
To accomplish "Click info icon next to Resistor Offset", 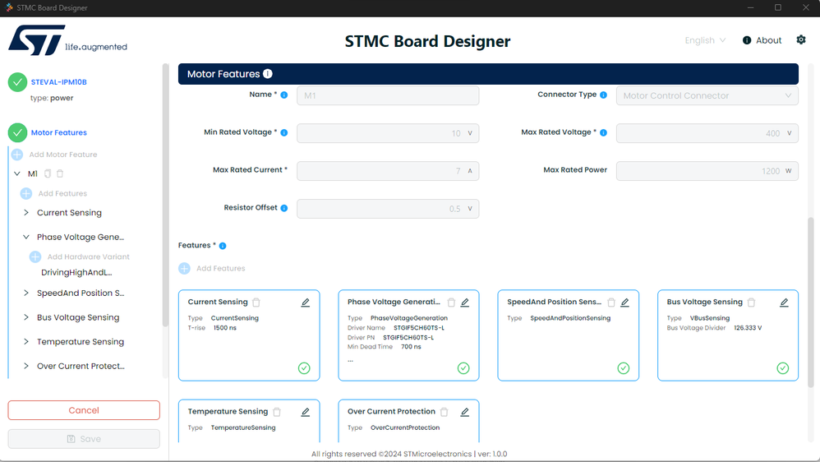I will 284,208.
